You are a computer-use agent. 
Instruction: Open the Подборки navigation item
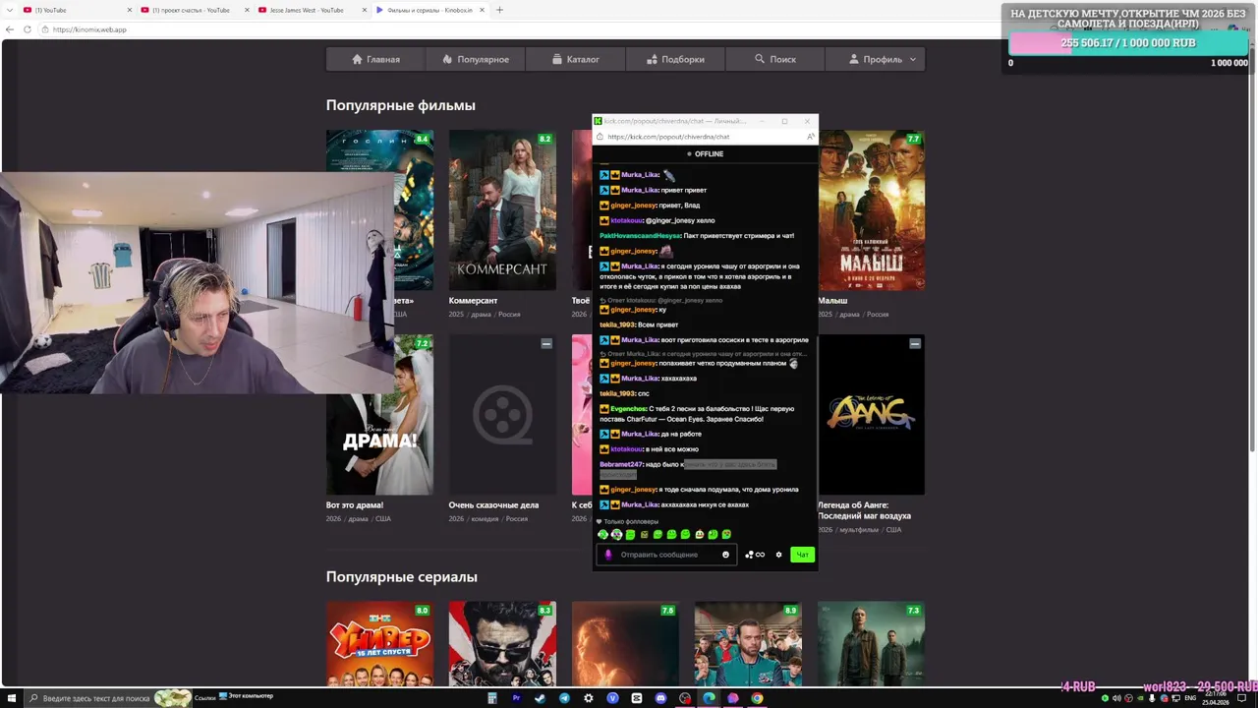pyautogui.click(x=675, y=59)
